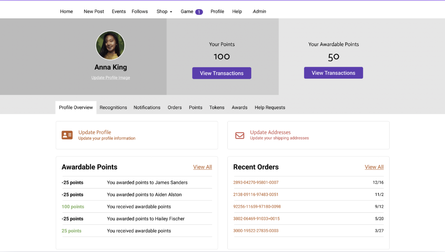This screenshot has height=252, width=445.
Task: Open the Follows page
Action: pyautogui.click(x=139, y=11)
